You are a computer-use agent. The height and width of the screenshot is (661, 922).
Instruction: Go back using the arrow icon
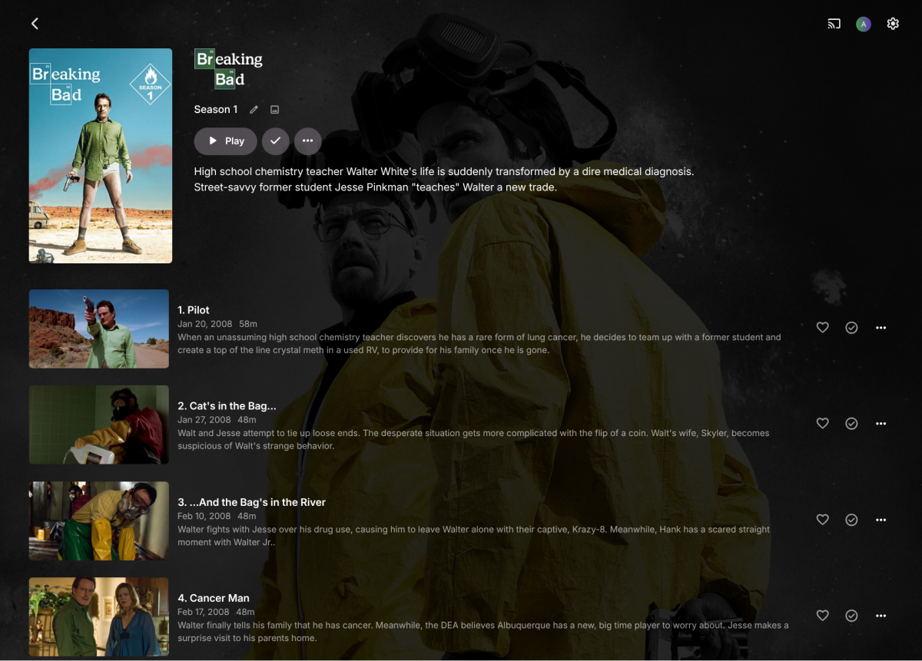click(x=35, y=23)
